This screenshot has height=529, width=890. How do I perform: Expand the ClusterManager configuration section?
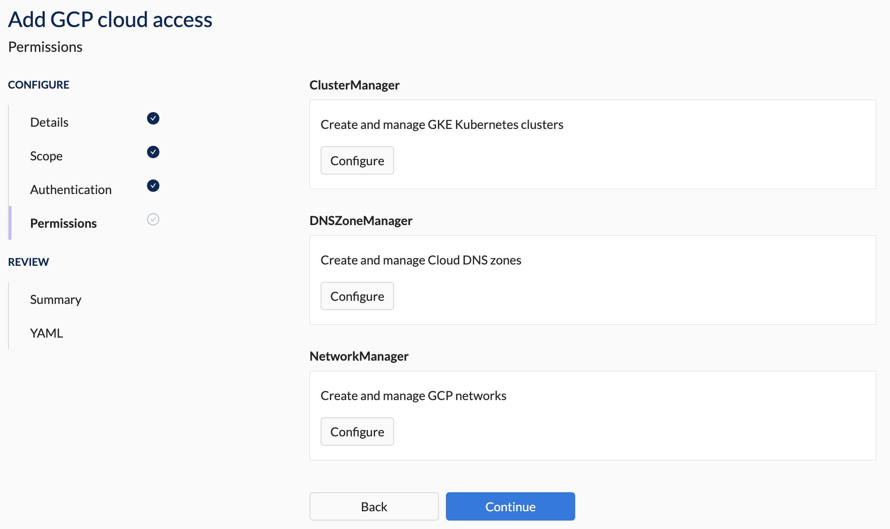pos(357,160)
